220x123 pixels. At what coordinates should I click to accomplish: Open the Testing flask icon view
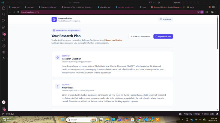tap(4, 39)
